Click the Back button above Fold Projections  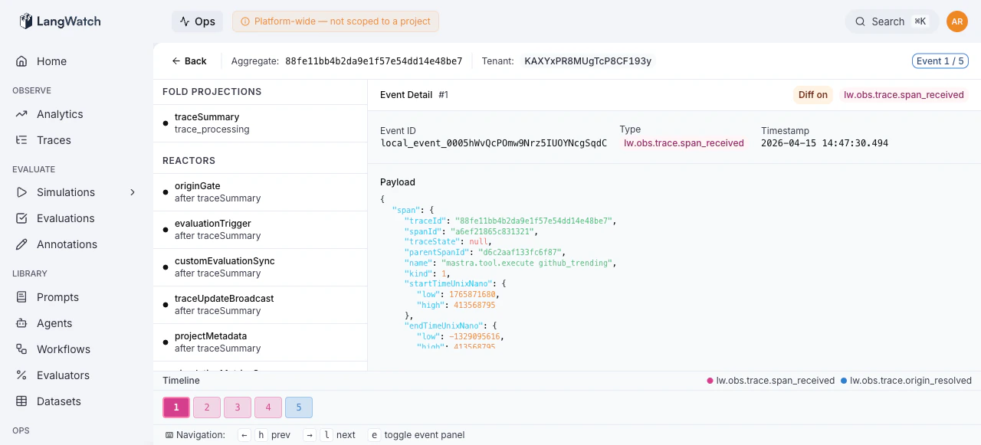click(189, 61)
